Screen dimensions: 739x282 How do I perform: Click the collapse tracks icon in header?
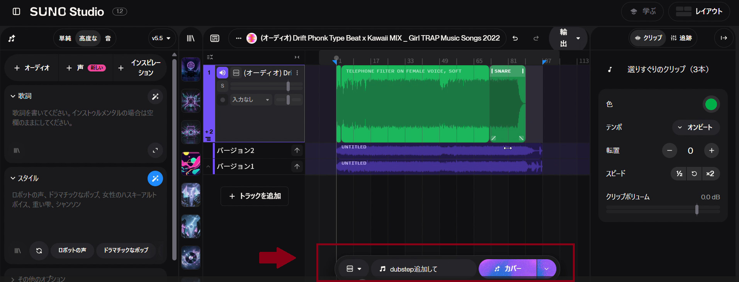pyautogui.click(x=210, y=57)
